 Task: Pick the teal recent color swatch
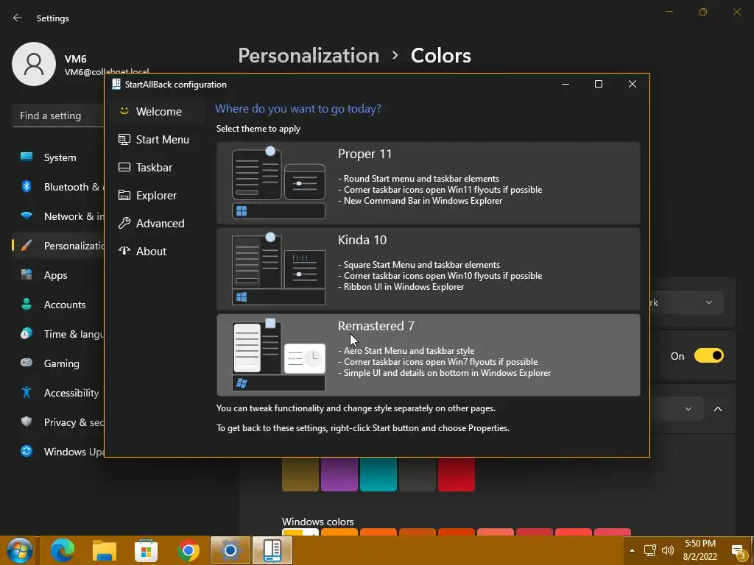click(378, 475)
